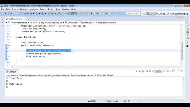
Task: Click the Debug bug toolbar icon
Action: pos(25,14)
